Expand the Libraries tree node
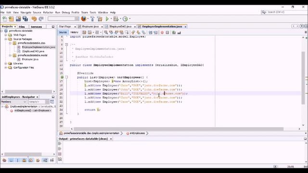The image size is (308, 173). pos(6,63)
